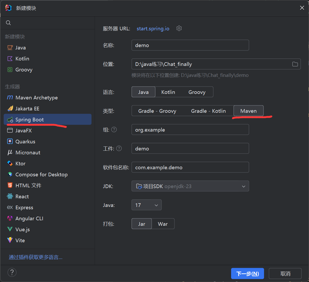Click the IntelliJ logo in title bar
Viewport: 309px width, 282px height.
pyautogui.click(x=8, y=8)
